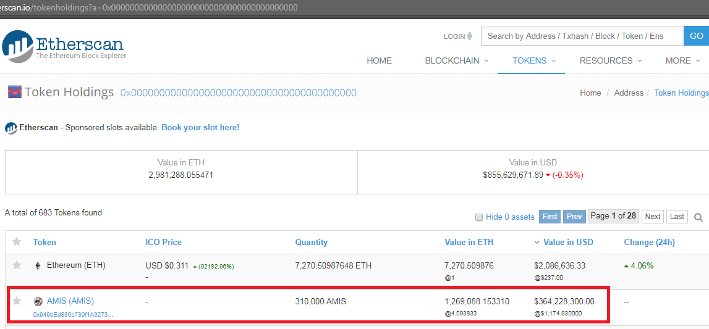This screenshot has width=709, height=329.
Task: Click the GO search button
Action: [697, 36]
